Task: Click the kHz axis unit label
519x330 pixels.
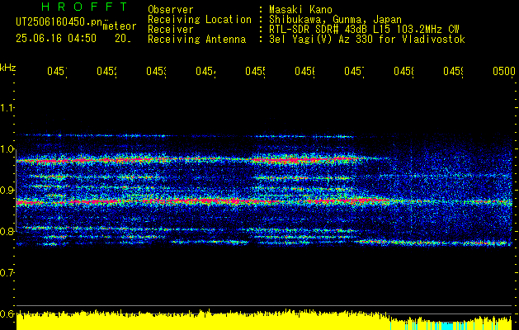Action: (x=7, y=68)
